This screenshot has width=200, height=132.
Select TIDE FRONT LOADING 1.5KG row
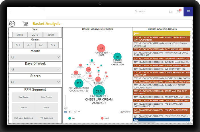click(162, 59)
